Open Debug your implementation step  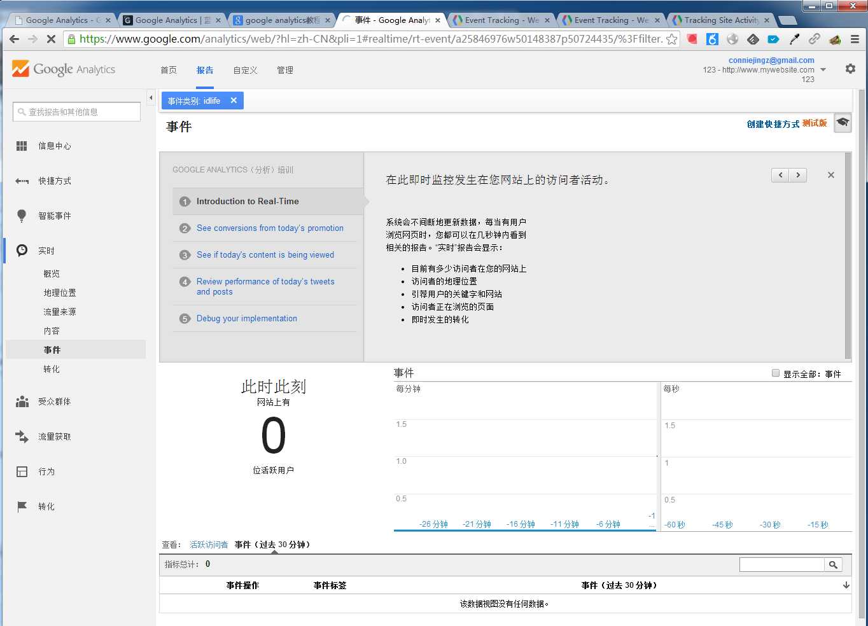pyautogui.click(x=246, y=318)
